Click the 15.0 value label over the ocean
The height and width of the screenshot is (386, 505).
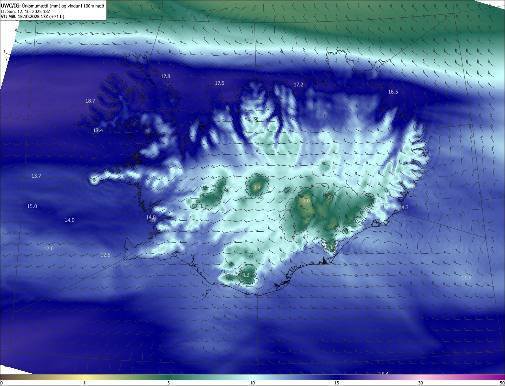coord(32,206)
